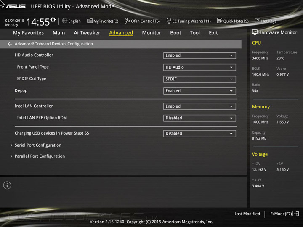Click the Quick Note notepad icon

coord(220,21)
